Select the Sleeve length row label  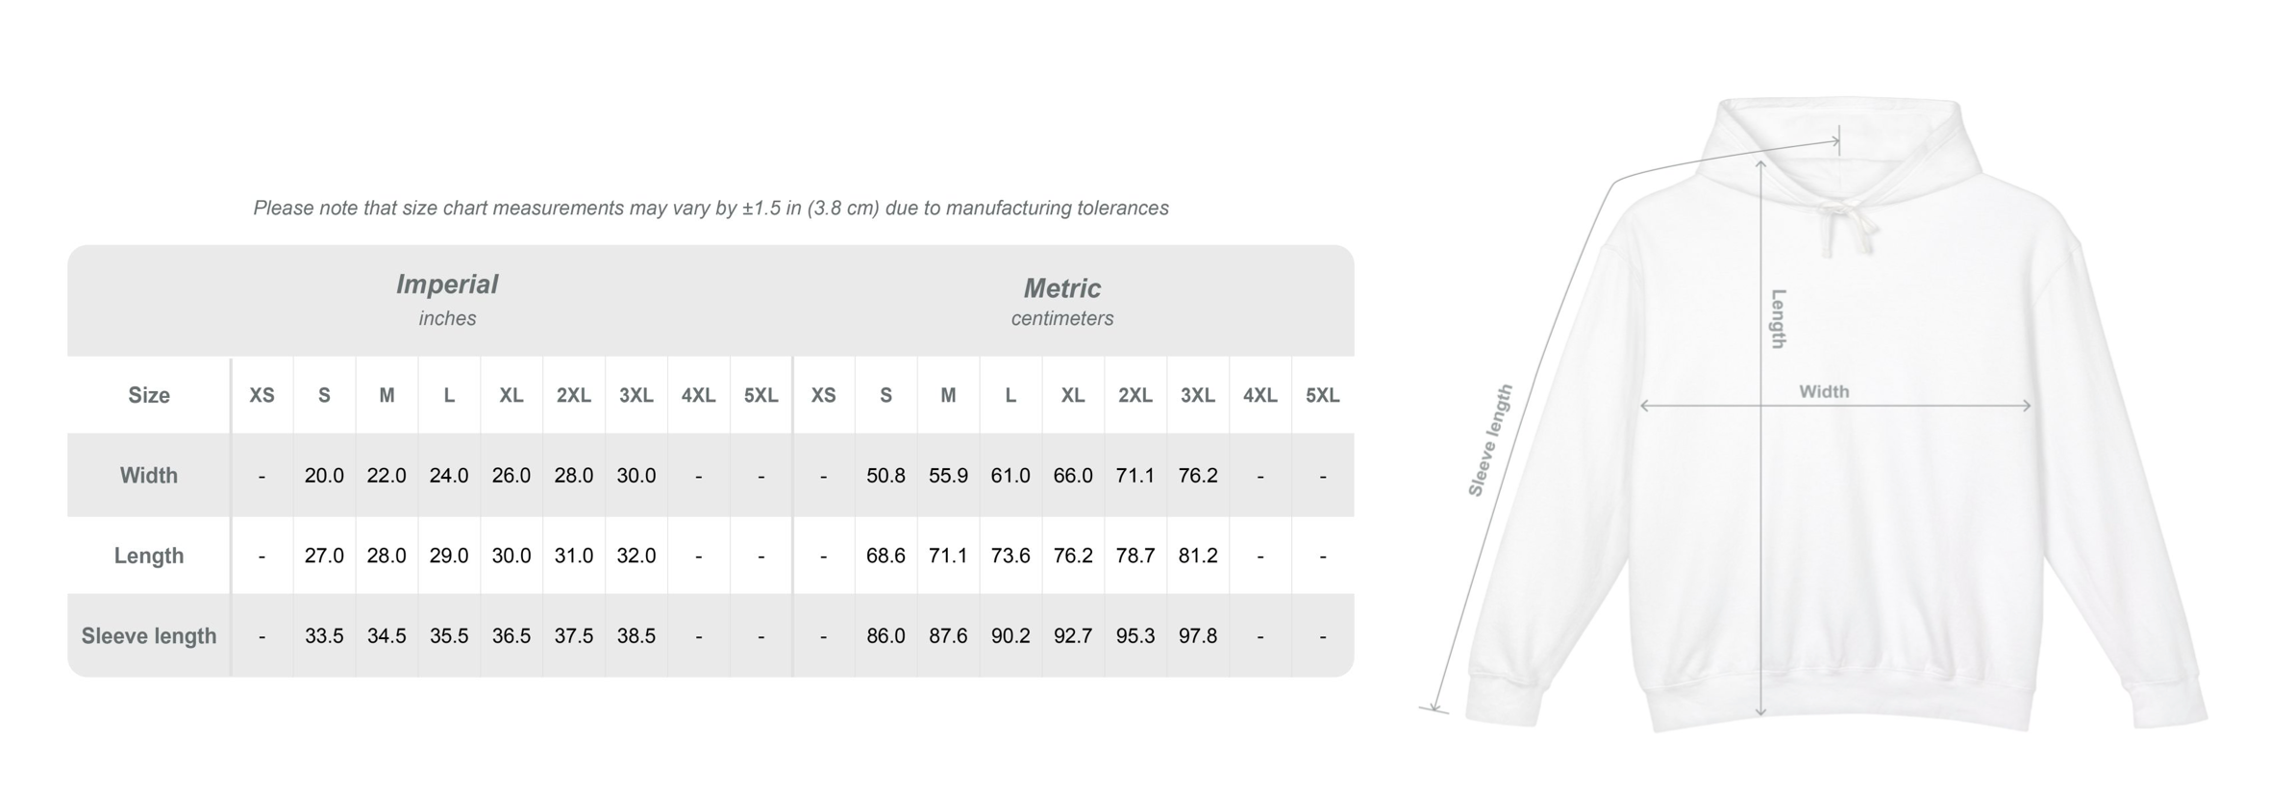tap(149, 635)
